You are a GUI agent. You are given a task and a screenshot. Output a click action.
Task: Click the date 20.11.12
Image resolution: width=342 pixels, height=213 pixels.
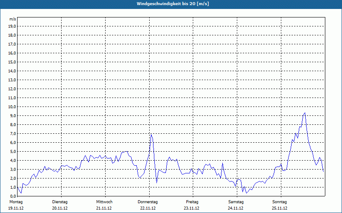[x=60, y=208]
